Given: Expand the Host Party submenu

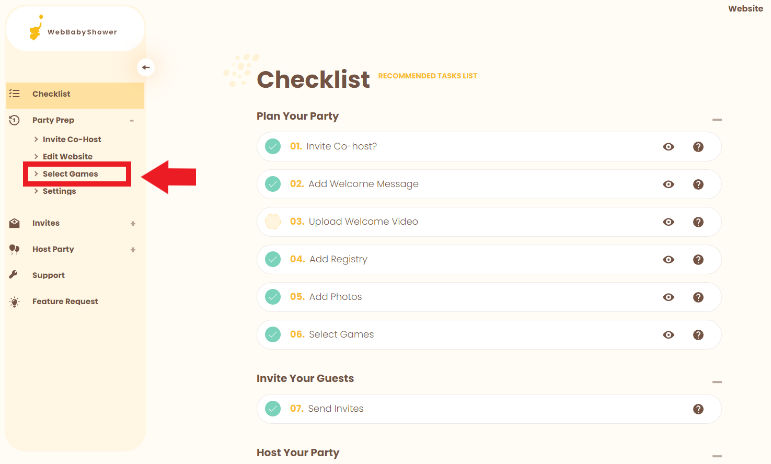Looking at the screenshot, I should [133, 250].
